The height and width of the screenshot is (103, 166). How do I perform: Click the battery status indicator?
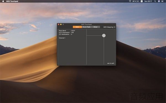pyautogui.click(x=136, y=1)
